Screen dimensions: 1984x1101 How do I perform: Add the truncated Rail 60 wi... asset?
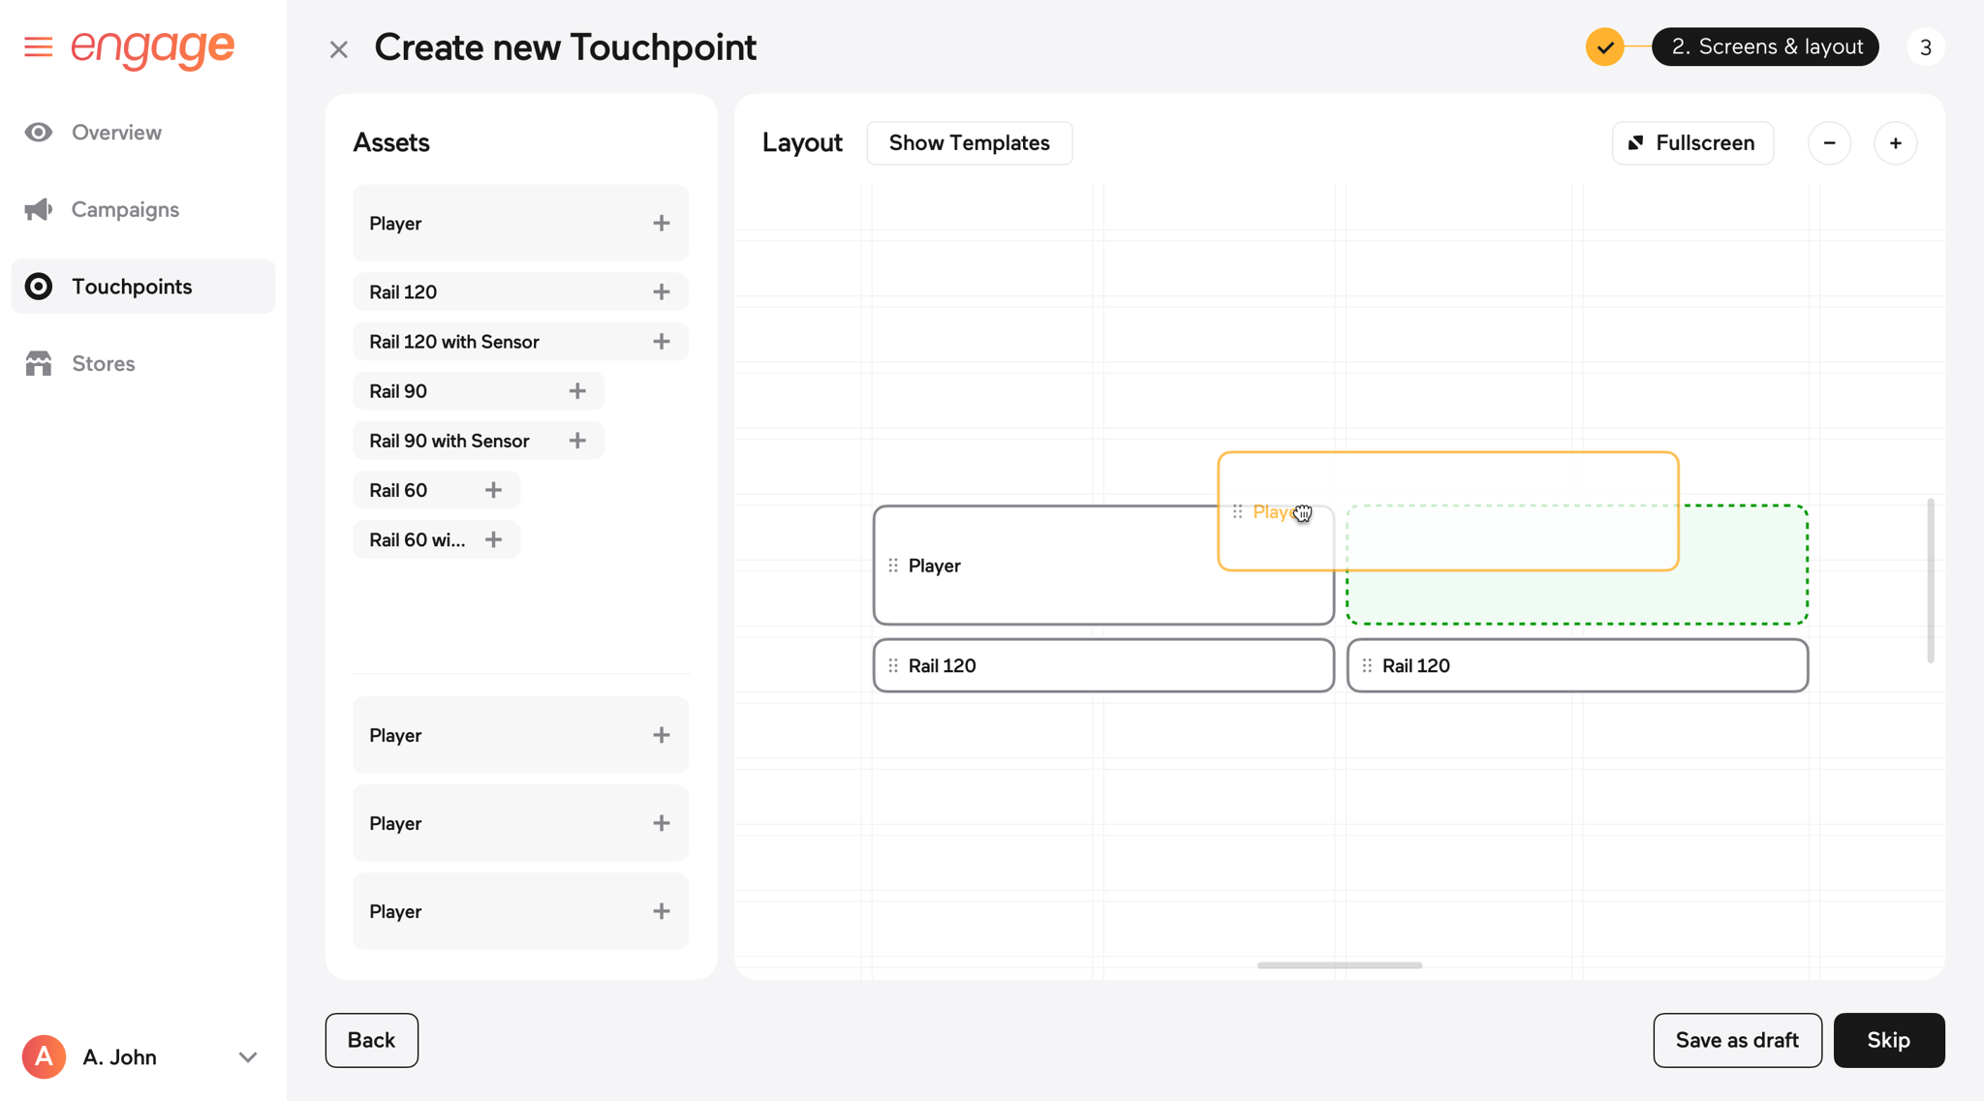point(493,539)
